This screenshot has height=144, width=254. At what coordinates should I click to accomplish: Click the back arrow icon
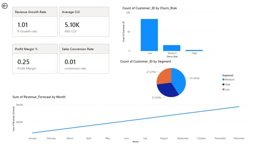(x=5, y=6)
